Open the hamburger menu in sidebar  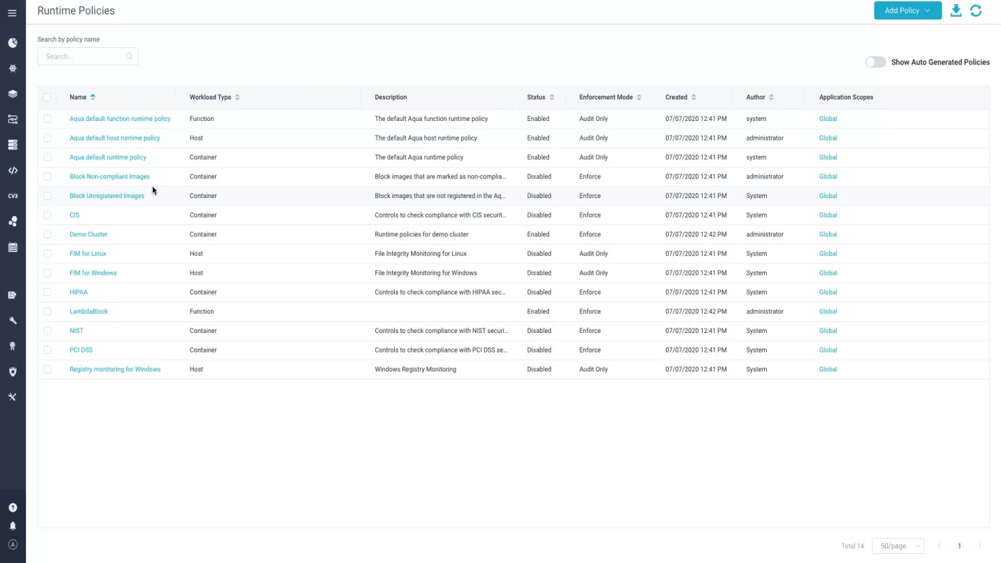click(x=13, y=13)
